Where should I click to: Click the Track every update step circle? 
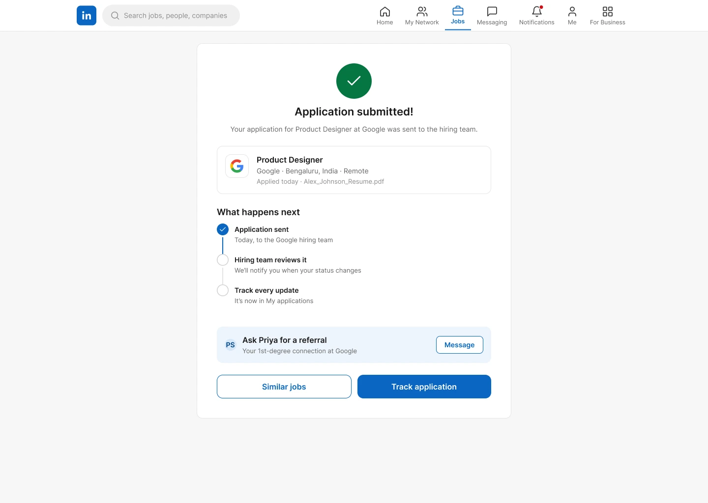pyautogui.click(x=223, y=290)
